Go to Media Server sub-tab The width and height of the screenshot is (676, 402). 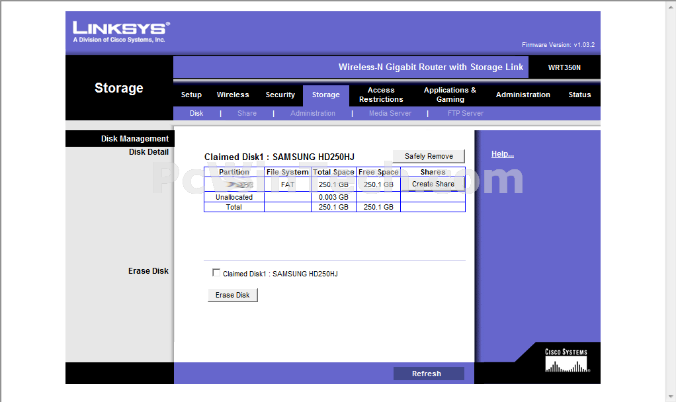(x=390, y=113)
